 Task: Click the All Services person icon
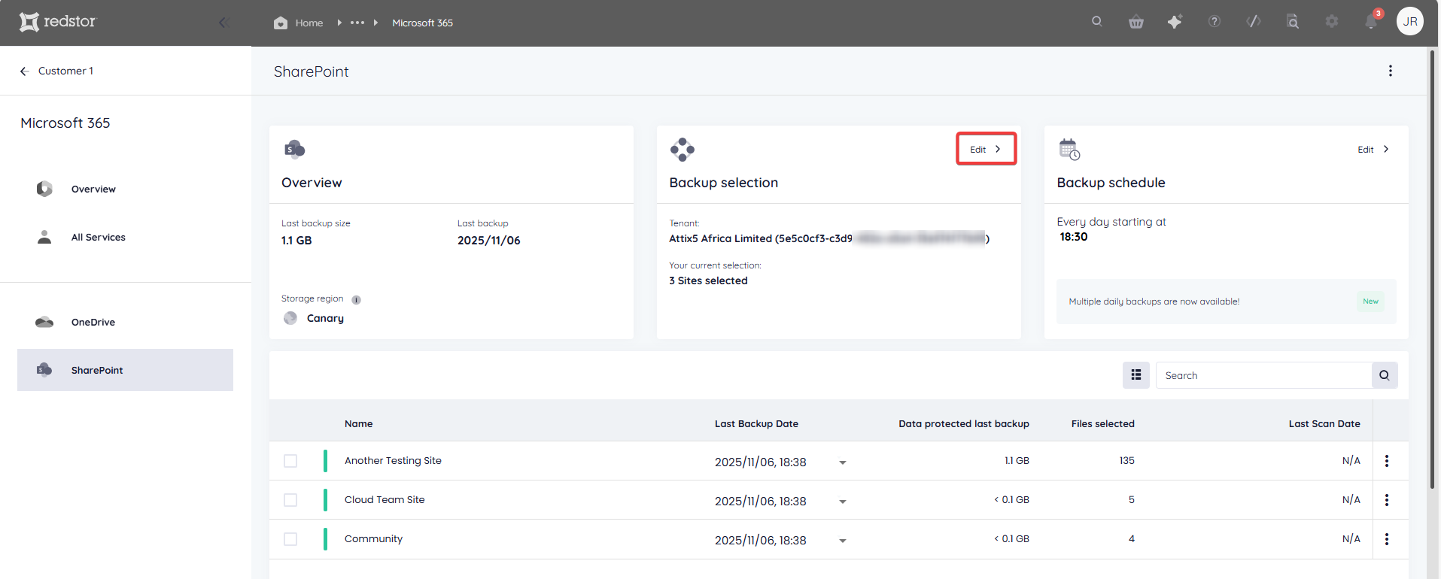coord(44,237)
